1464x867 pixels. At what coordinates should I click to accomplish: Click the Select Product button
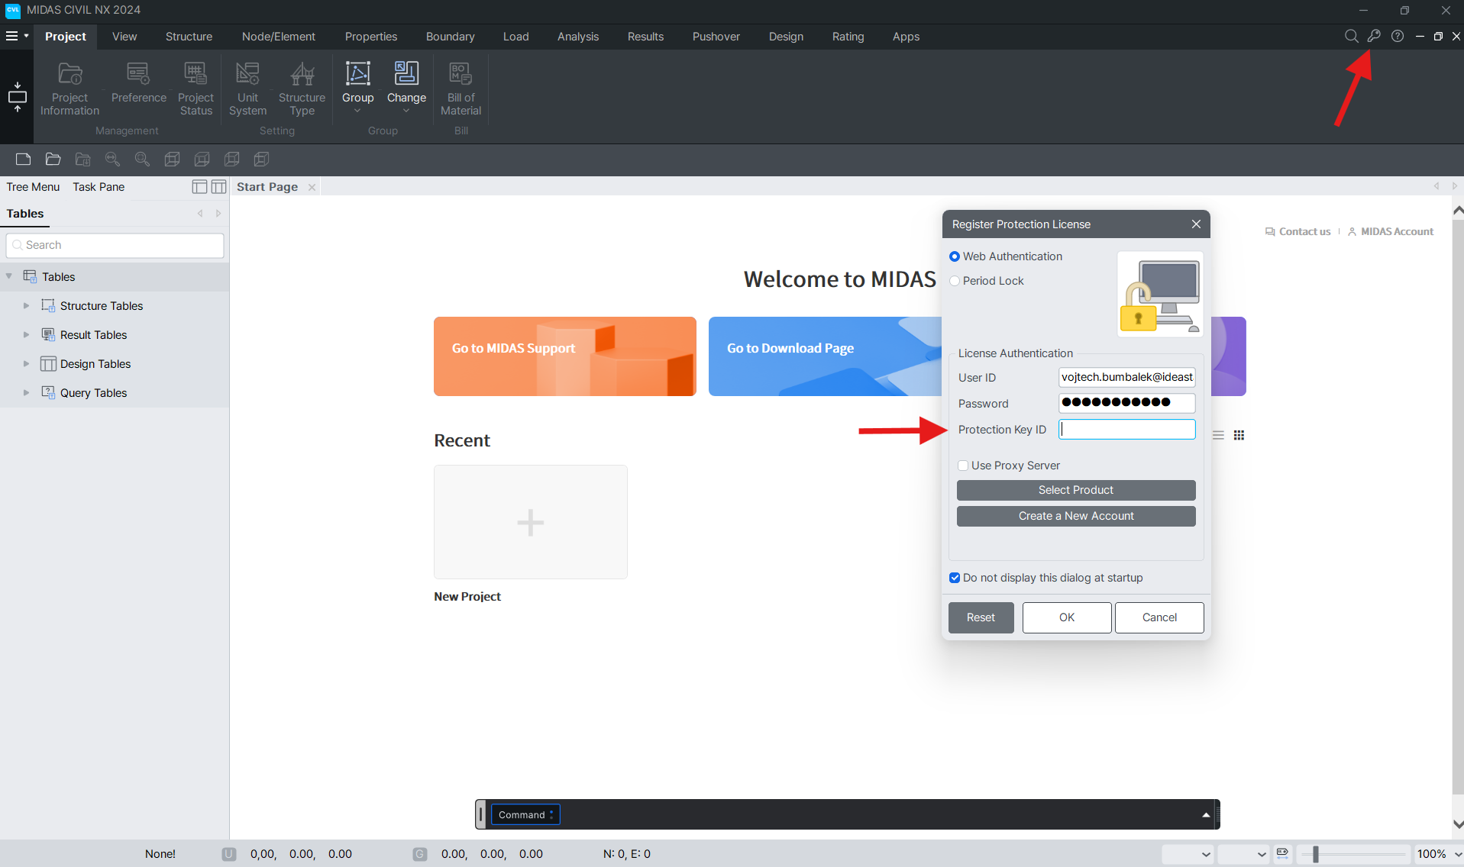pos(1075,490)
